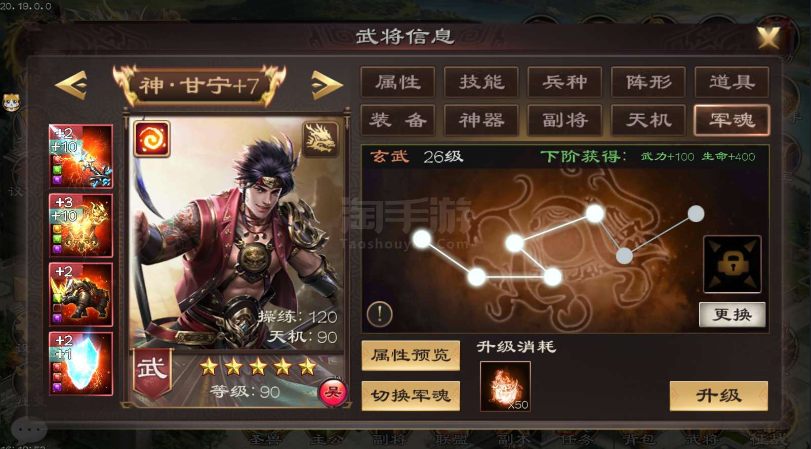Image resolution: width=811 pixels, height=449 pixels.
Task: Click the golden dragon emblem icon
Action: tap(320, 139)
